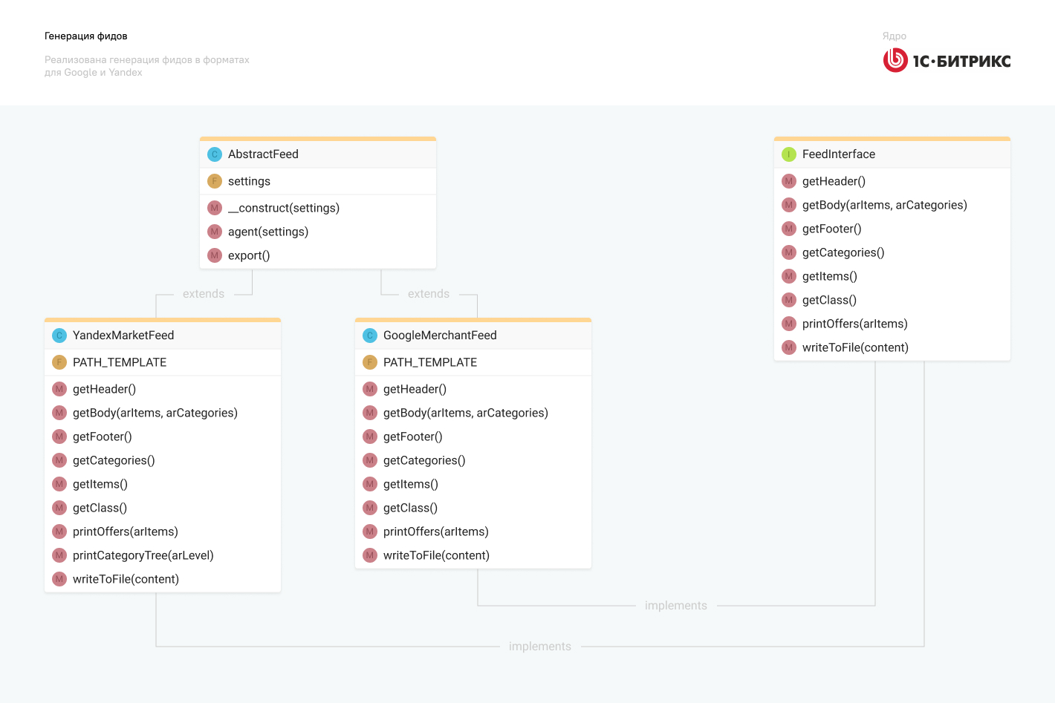Click the blue class icon beside YandexMarketFeed
1055x703 pixels.
click(59, 336)
